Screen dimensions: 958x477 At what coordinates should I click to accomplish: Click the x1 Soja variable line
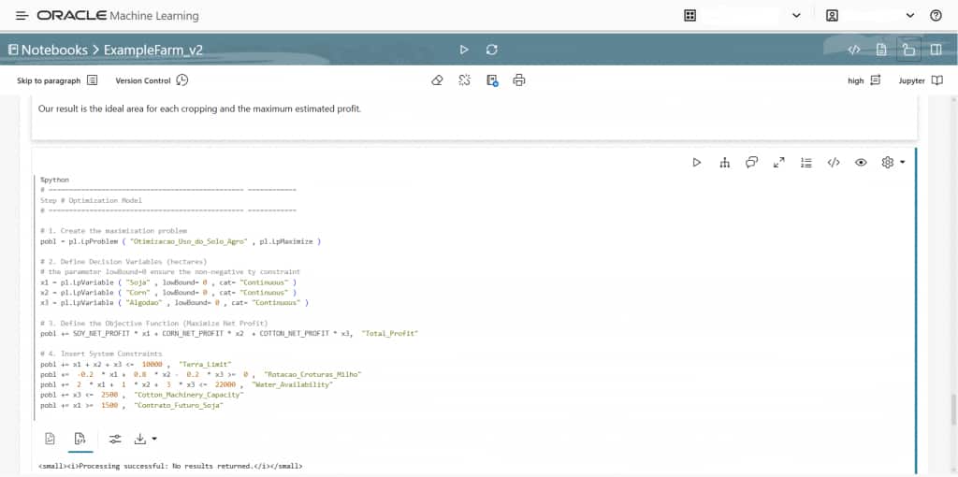(168, 282)
